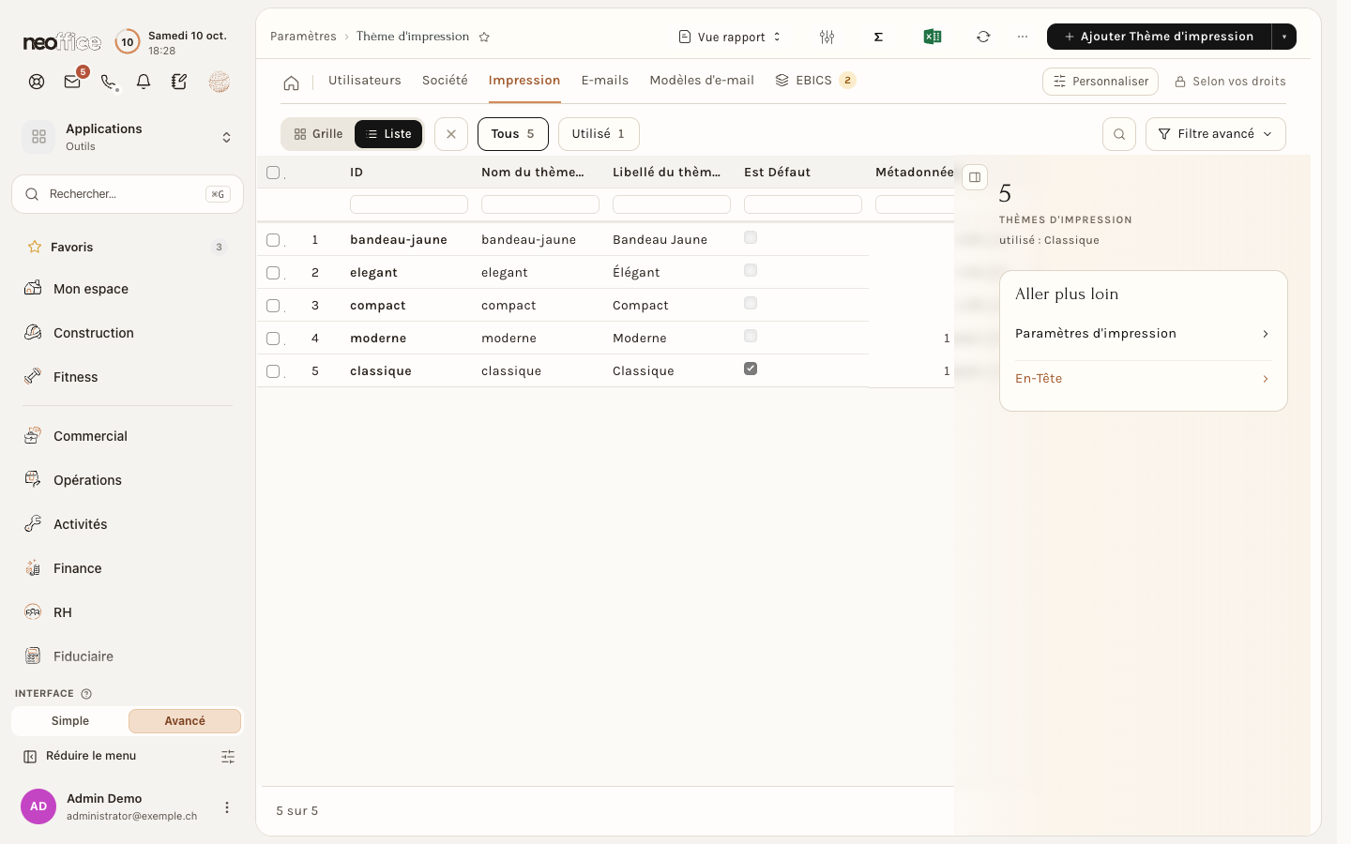Check the select-all checkbox in header
Viewport: 1351px width, 844px height.
[273, 173]
